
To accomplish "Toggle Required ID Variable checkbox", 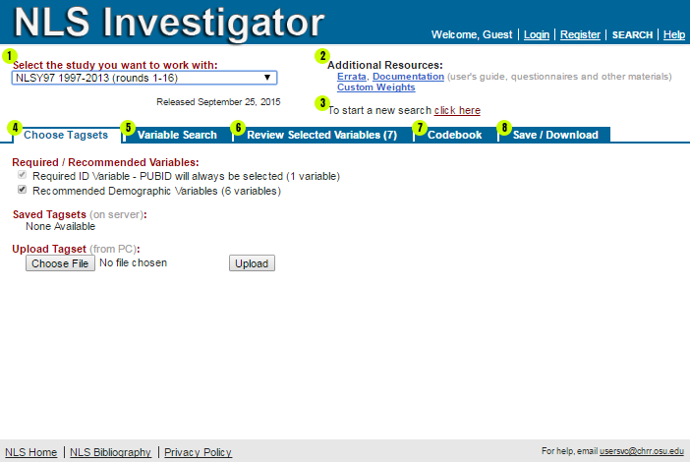I will (22, 175).
